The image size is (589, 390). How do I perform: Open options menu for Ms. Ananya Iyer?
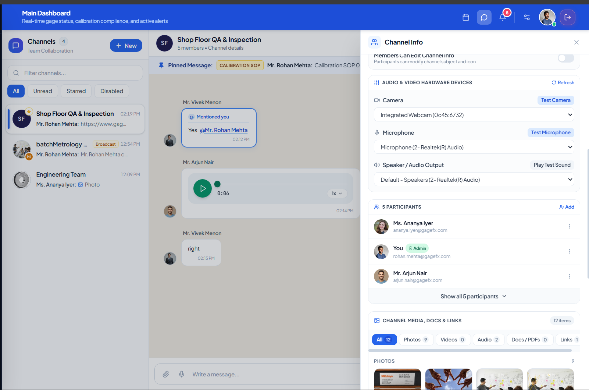coord(570,226)
